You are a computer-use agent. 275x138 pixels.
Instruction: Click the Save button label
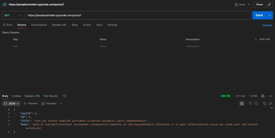[242, 5]
